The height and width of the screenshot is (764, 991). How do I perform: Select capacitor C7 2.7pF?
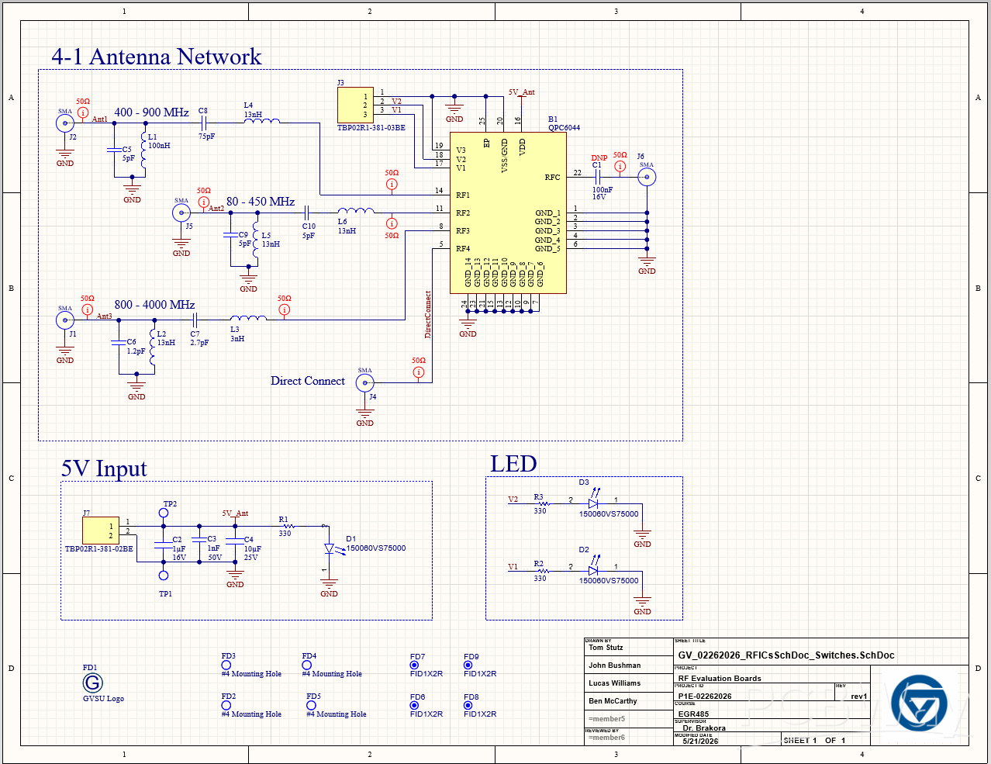[x=195, y=320]
